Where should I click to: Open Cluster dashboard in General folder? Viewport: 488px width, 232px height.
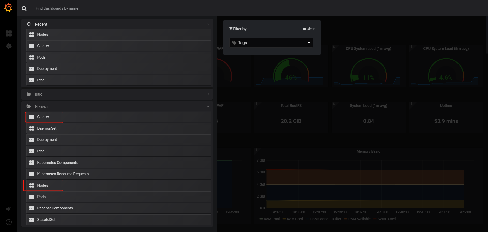pos(119,117)
